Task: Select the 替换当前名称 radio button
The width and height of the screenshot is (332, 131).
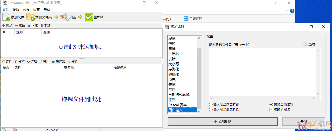Action: (x=281, y=104)
